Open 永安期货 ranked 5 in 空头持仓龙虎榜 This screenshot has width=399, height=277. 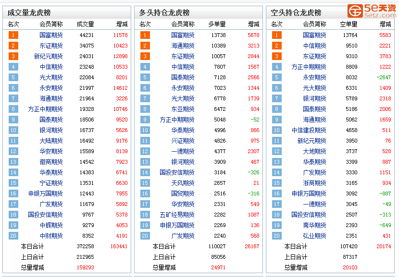(x=314, y=77)
